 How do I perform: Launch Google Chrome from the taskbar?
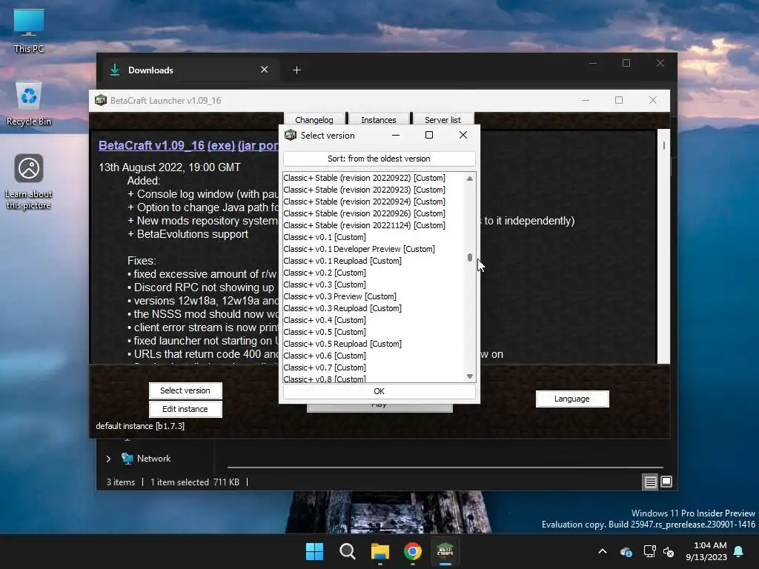[412, 551]
